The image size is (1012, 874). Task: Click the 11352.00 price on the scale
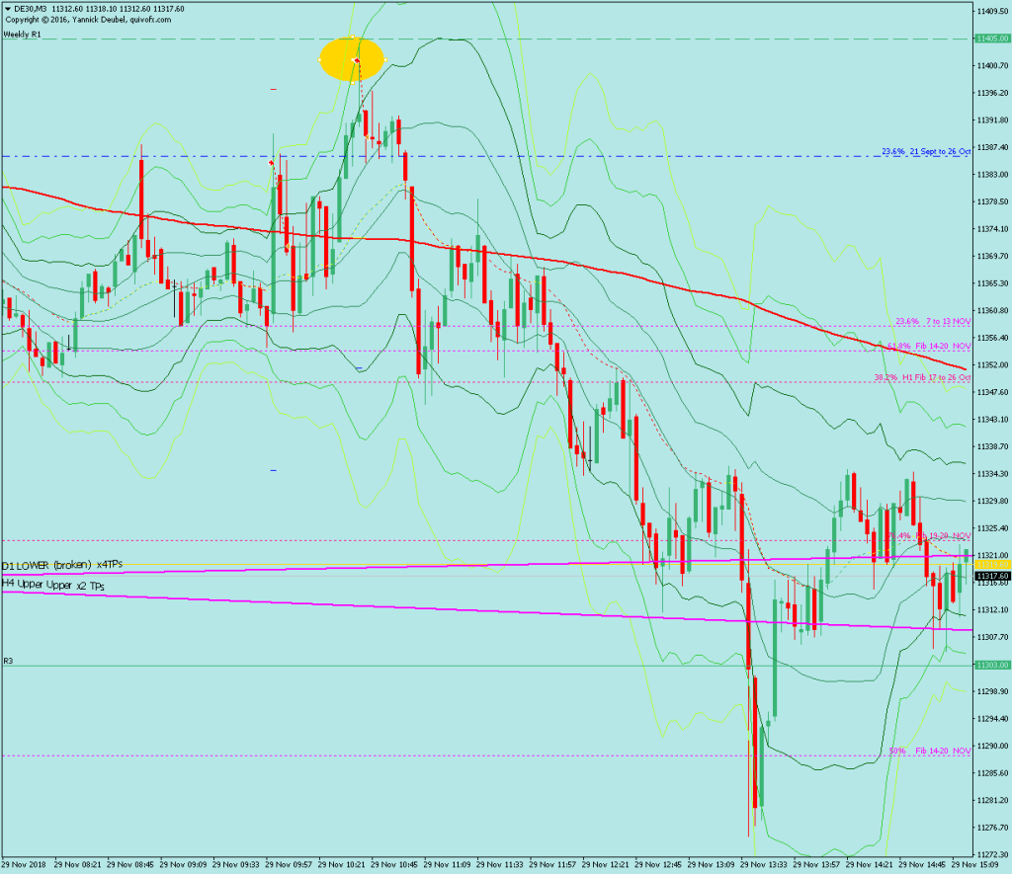[x=990, y=365]
